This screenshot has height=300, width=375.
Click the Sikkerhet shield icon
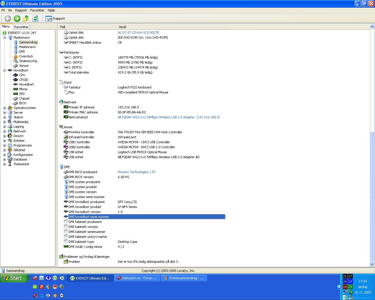click(10, 150)
